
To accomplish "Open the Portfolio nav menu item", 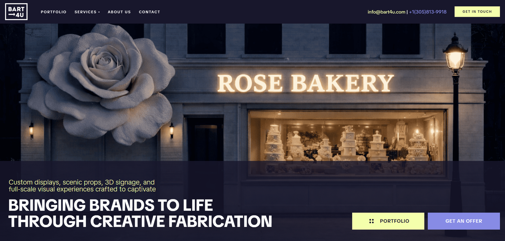I will (54, 12).
